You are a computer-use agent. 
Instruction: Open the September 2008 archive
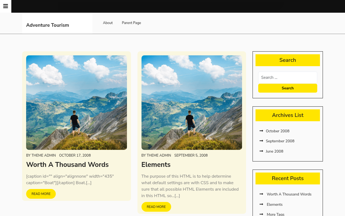click(280, 141)
